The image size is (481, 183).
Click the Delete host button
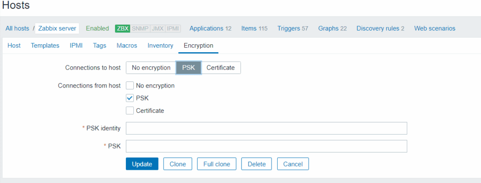click(x=257, y=164)
